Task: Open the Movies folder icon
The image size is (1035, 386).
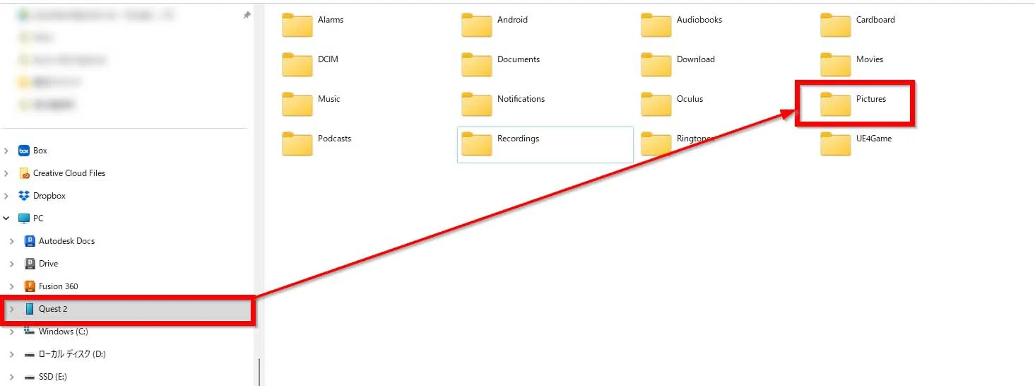Action: click(x=835, y=65)
